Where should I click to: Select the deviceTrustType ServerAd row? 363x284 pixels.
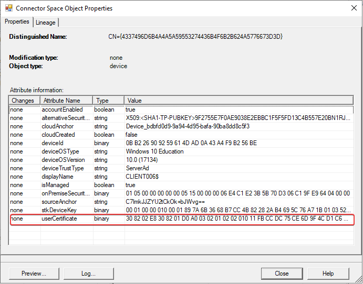[x=61, y=168]
